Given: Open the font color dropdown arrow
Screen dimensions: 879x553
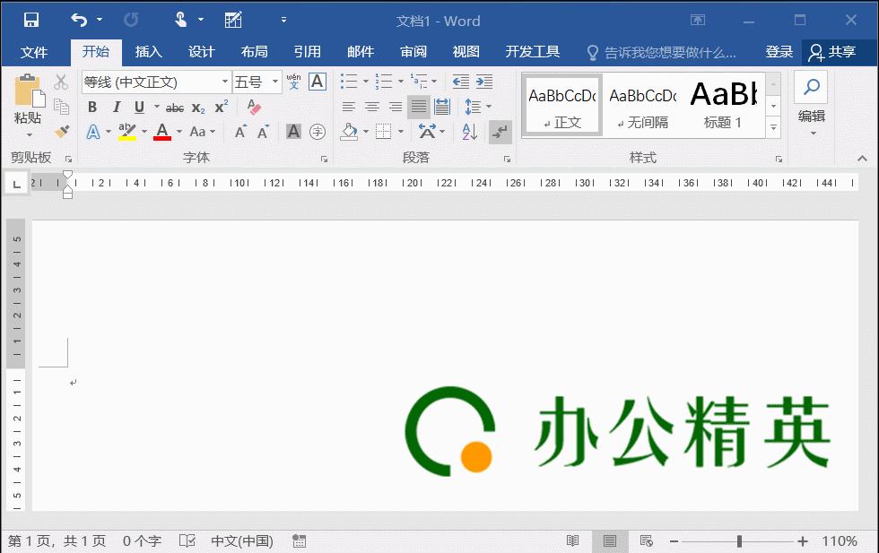Looking at the screenshot, I should point(178,131).
